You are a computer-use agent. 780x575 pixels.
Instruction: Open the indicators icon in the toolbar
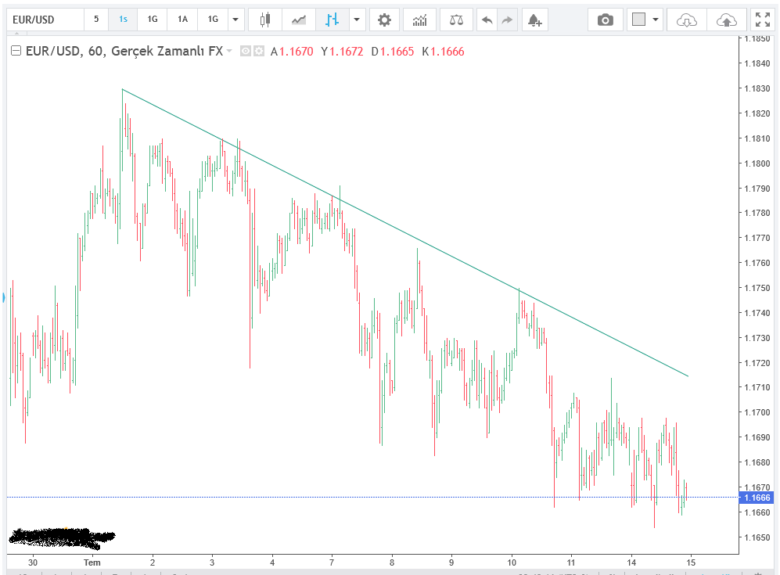pos(419,20)
